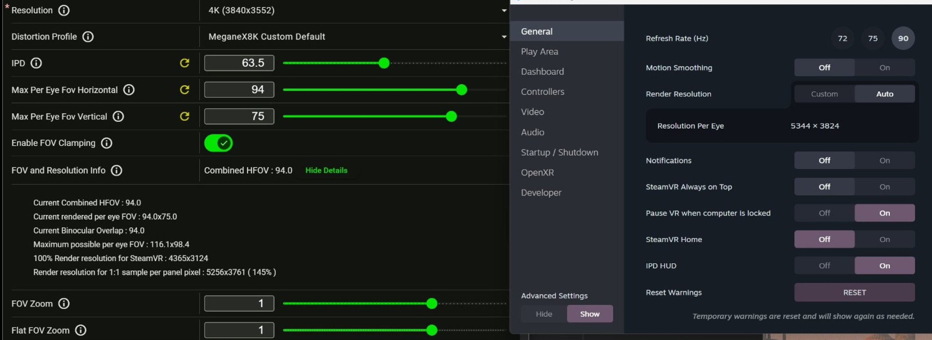
Task: Click 'Current rendered per eye FOV : 94.0x75.0' line
Action: point(105,217)
